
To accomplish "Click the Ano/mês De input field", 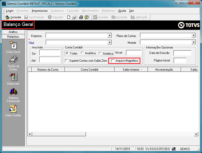I will click(x=50, y=53).
